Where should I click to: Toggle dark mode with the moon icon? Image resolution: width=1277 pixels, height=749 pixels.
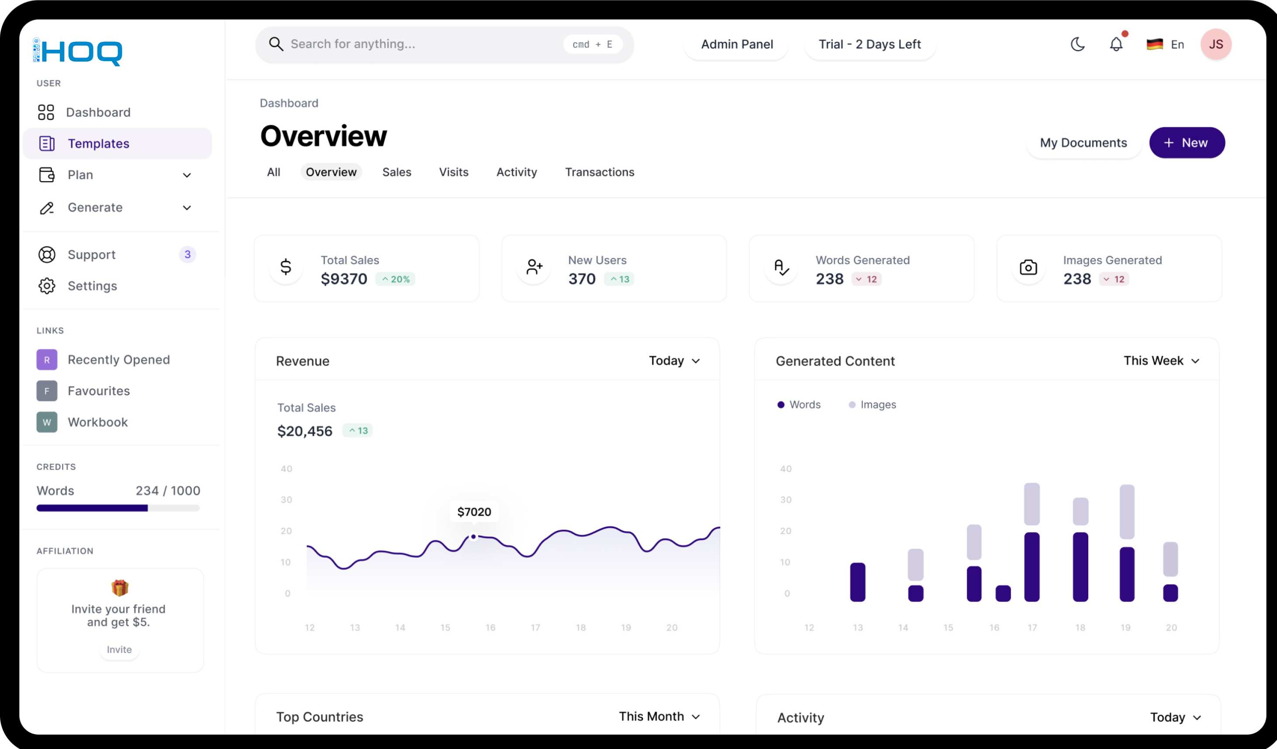tap(1077, 44)
